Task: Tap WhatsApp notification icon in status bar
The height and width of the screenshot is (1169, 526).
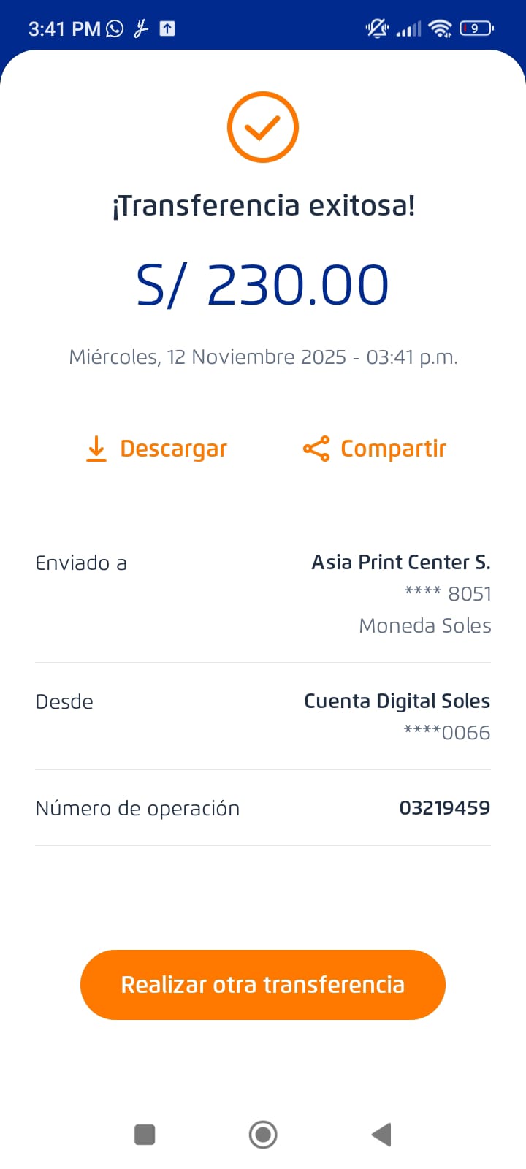Action: [115, 28]
